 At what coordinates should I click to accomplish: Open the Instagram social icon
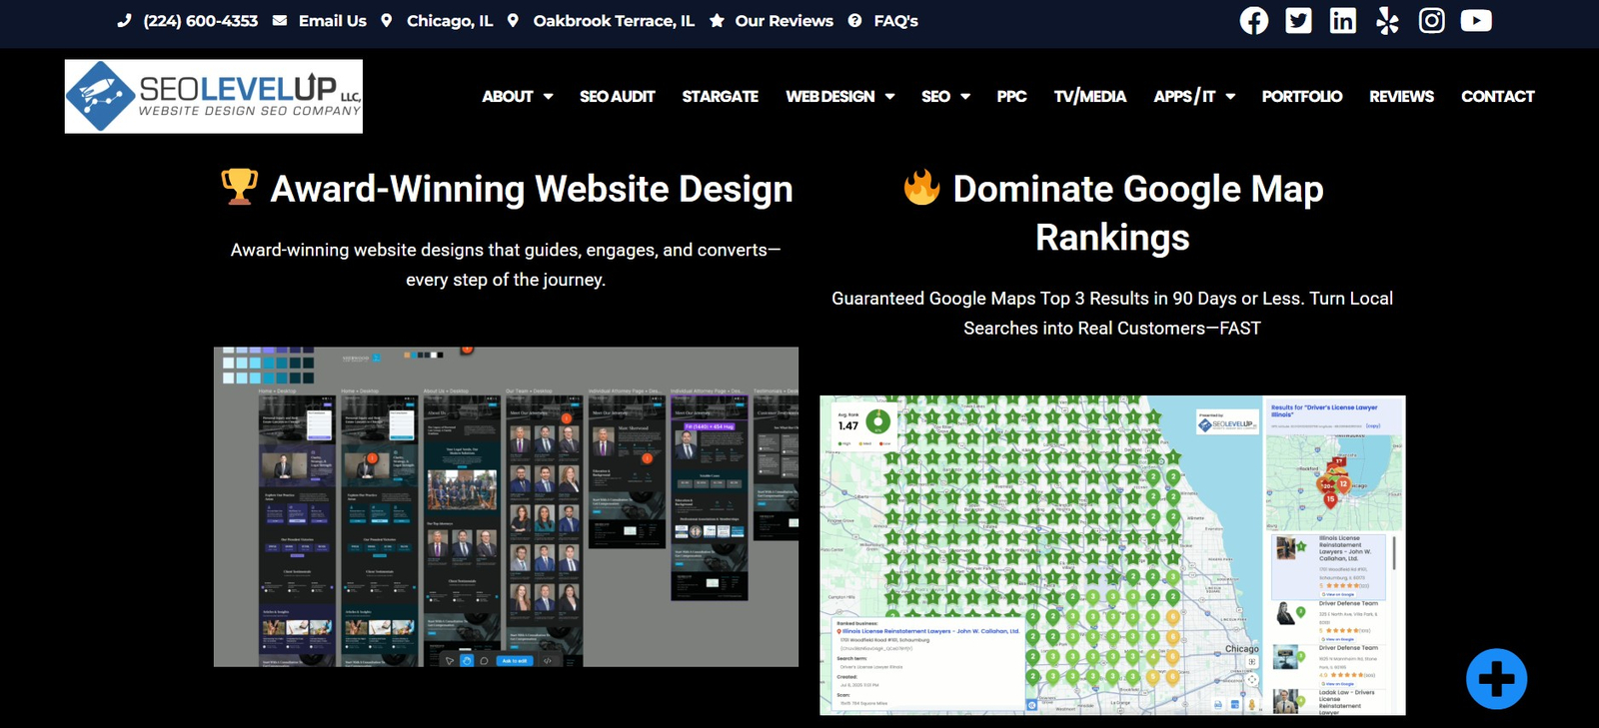[x=1431, y=21]
